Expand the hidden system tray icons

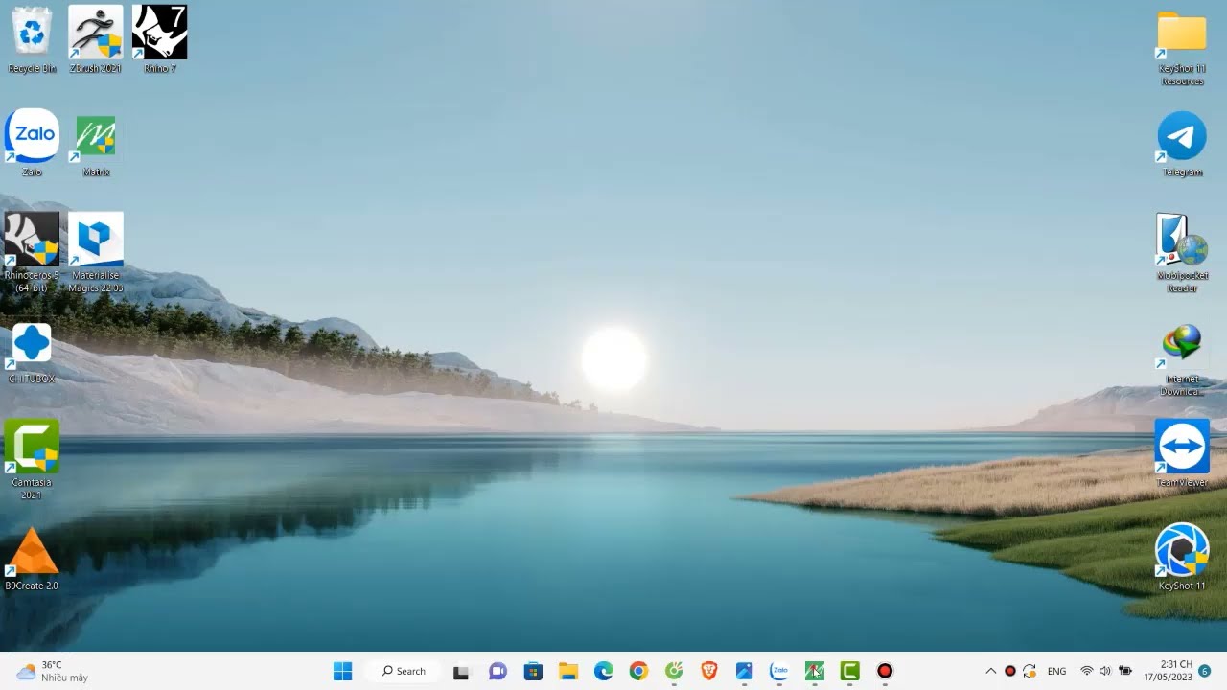[x=990, y=671]
